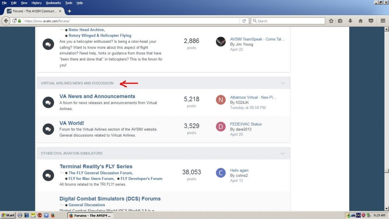
Task: Click the URL address bar
Action: 131,21
